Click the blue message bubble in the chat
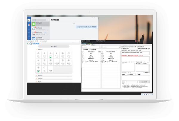This screenshot has height=121, width=179. (87, 27)
